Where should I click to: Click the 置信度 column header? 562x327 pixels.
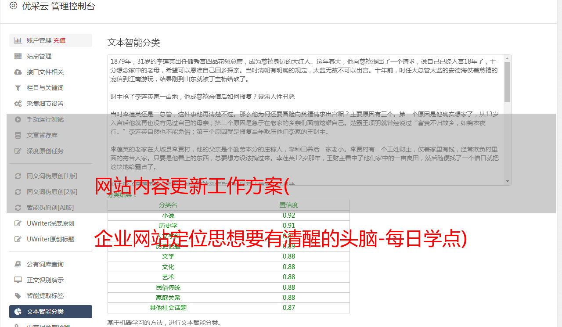(x=289, y=205)
